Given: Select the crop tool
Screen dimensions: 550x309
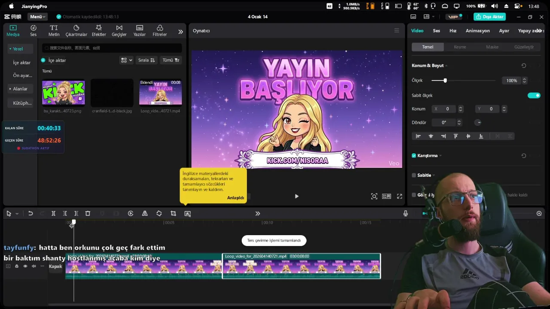Looking at the screenshot, I should pos(173,213).
